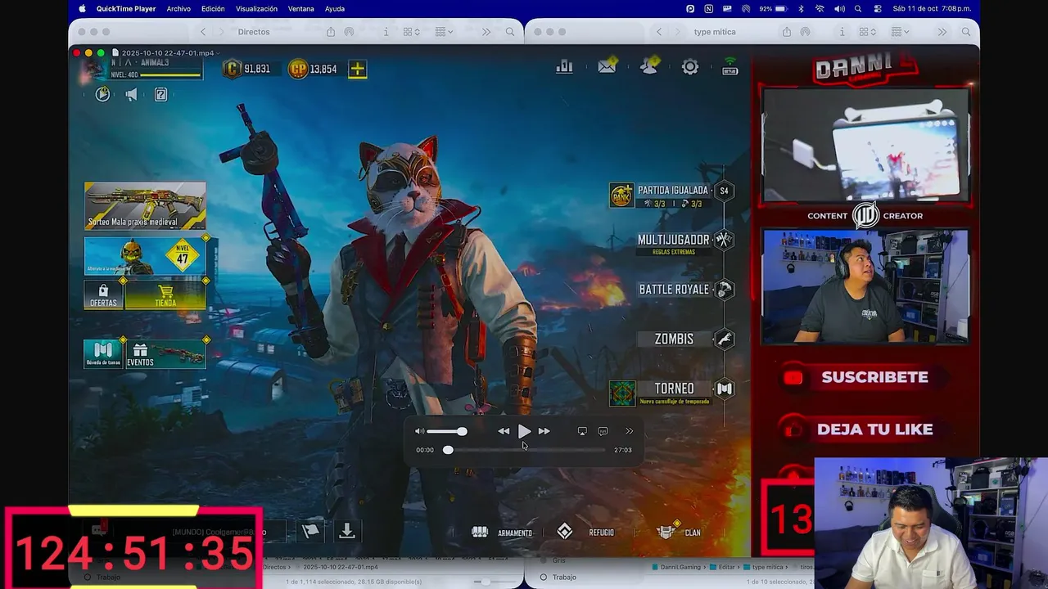
Task: Open group-by dropdown in type mítica window
Action: (x=901, y=32)
